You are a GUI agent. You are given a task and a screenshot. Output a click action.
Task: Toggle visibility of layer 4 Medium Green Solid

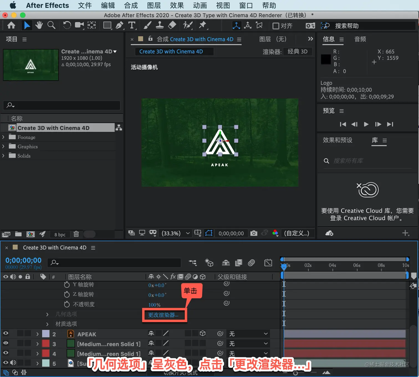pyautogui.click(x=6, y=353)
